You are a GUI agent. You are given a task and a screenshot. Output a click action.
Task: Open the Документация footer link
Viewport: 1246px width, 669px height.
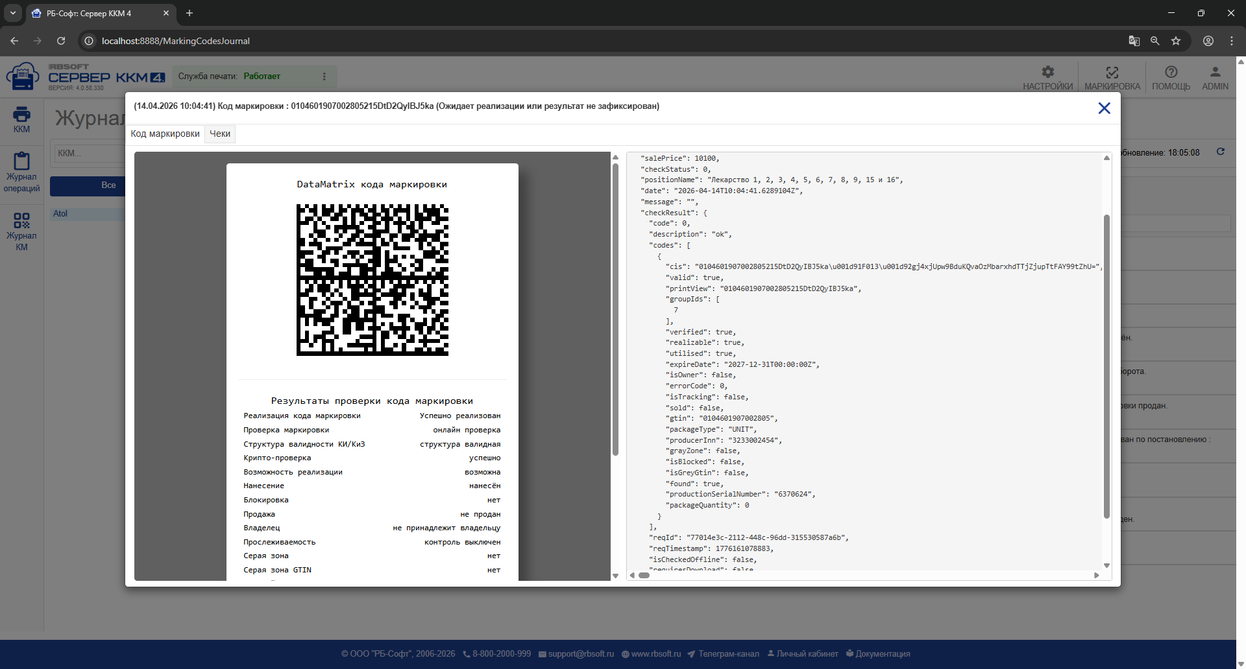pyautogui.click(x=878, y=653)
